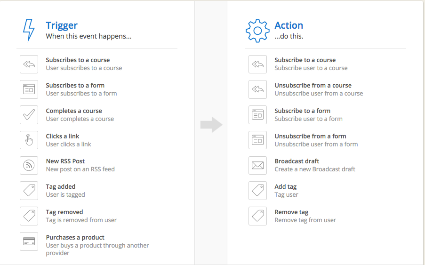Select the Tag removed trigger icon
Screen dimensions: 425x265
[29, 216]
